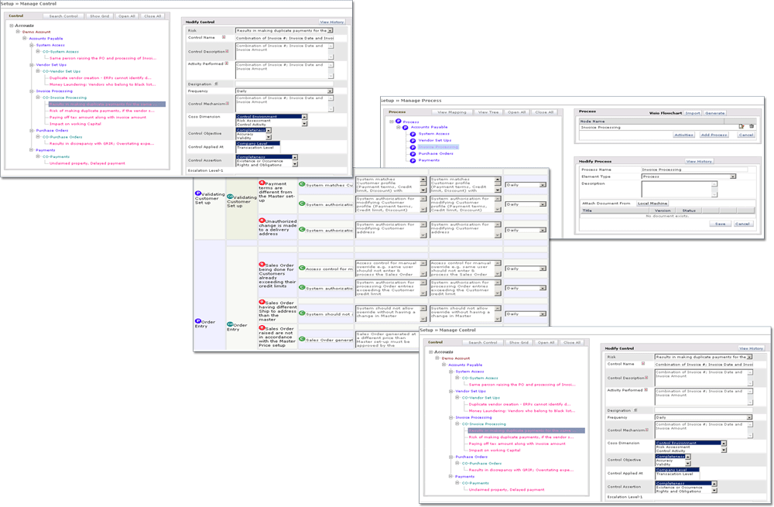Viewport: 774px width, 507px height.
Task: Click purple P icon beside Purchase Orders
Action: 413,153
